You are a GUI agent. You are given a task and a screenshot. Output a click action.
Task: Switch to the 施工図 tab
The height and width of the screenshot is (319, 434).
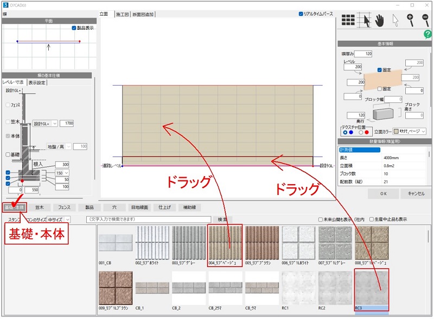(x=122, y=15)
